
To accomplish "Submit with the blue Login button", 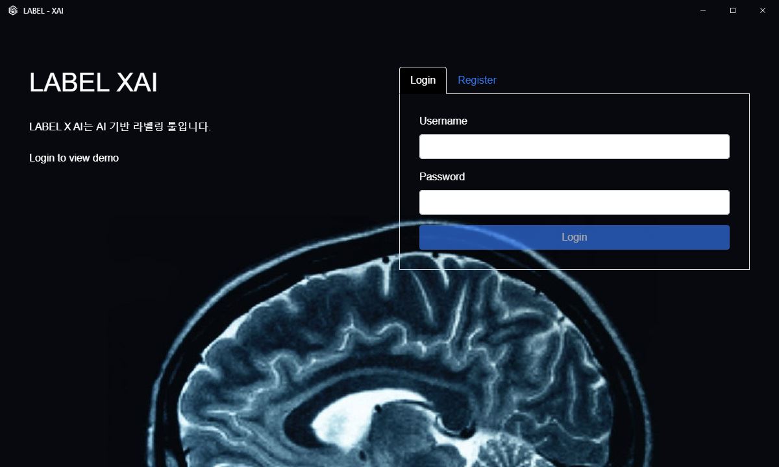I will coord(575,237).
